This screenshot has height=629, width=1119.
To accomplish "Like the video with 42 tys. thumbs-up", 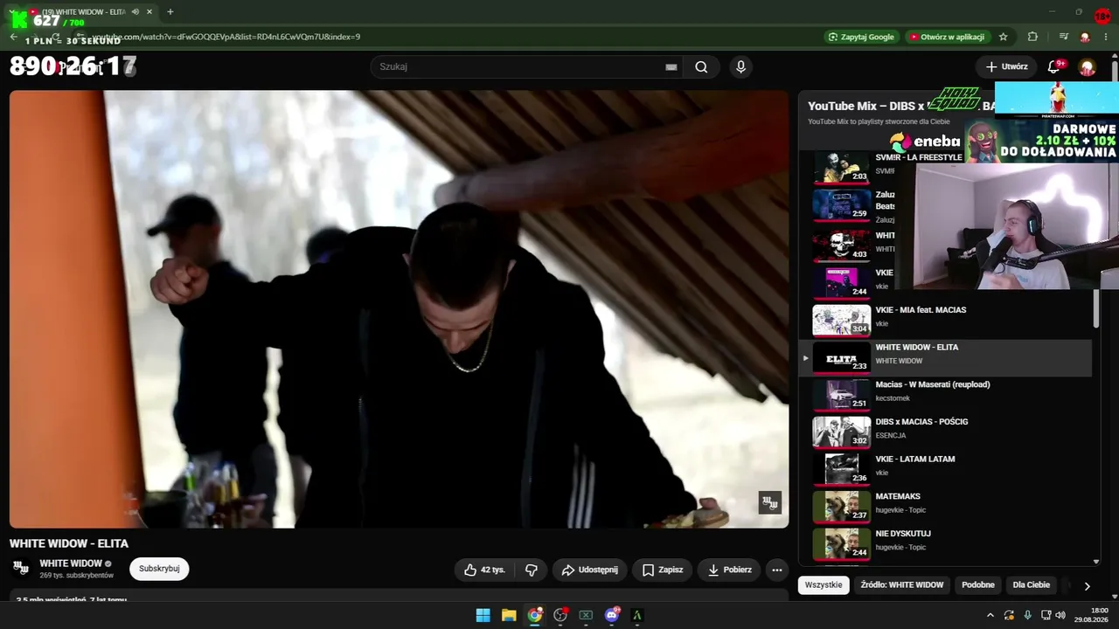I will [485, 570].
